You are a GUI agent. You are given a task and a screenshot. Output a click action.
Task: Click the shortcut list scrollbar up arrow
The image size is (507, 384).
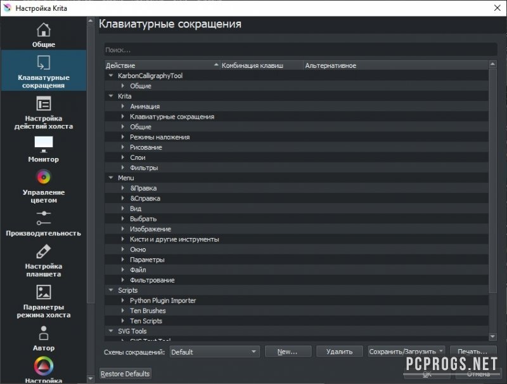(x=492, y=64)
